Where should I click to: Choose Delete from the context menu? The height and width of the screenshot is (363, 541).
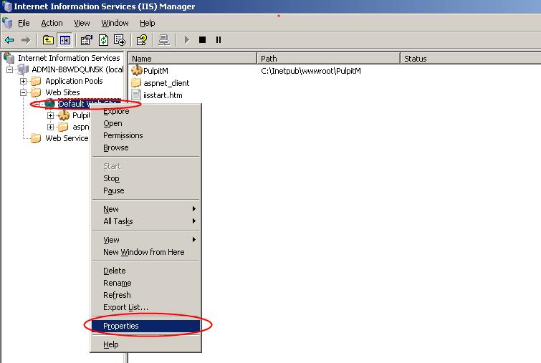pos(146,271)
